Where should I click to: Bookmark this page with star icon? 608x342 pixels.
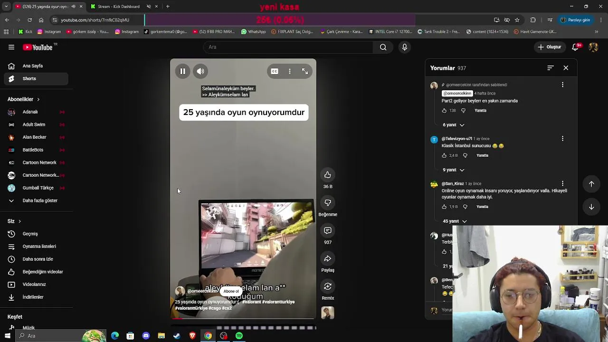pos(517,20)
